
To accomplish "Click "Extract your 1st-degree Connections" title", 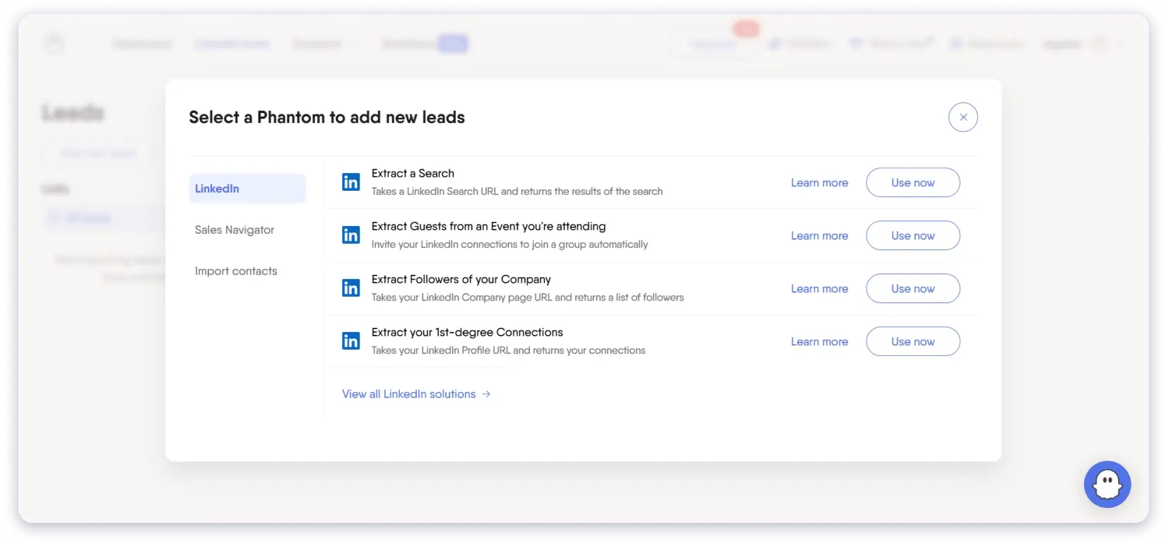I will click(467, 332).
